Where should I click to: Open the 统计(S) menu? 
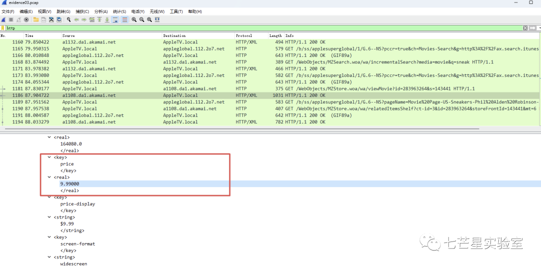point(120,11)
